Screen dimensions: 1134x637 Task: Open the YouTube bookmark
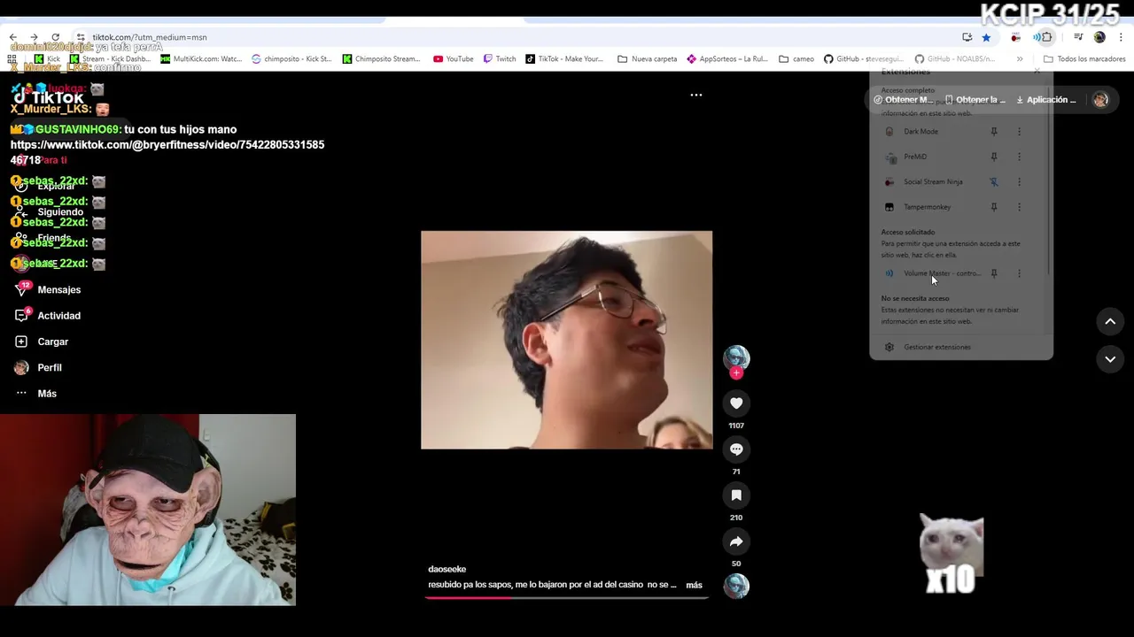(x=454, y=59)
